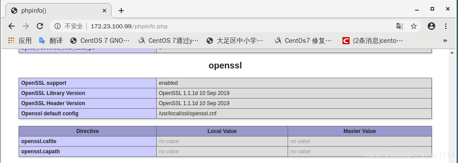Screen dimensions: 458x163
Task: Open the 翻译 bookmark
Action: click(51, 41)
